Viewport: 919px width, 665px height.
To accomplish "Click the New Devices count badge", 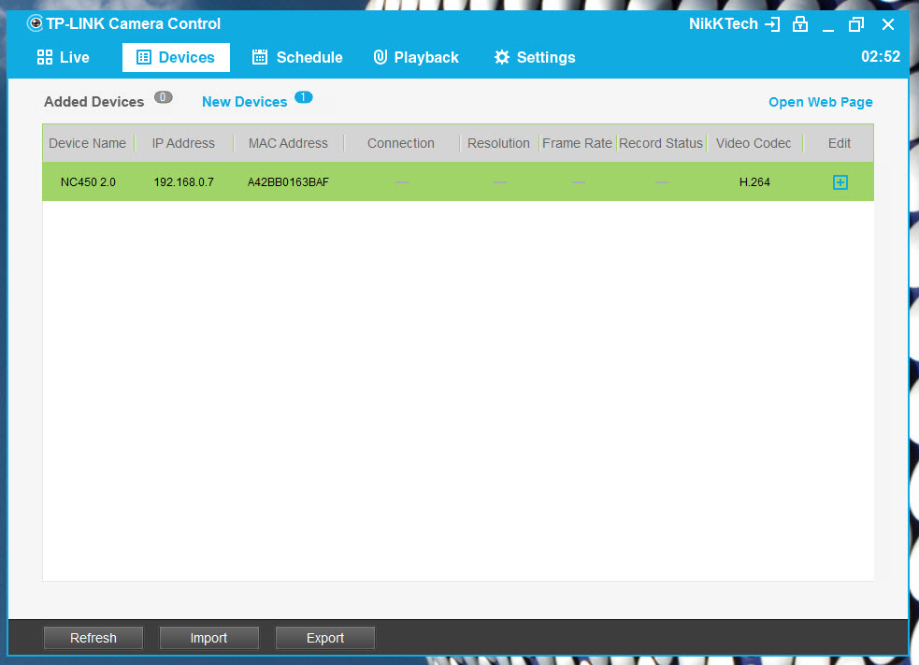I will tap(304, 97).
